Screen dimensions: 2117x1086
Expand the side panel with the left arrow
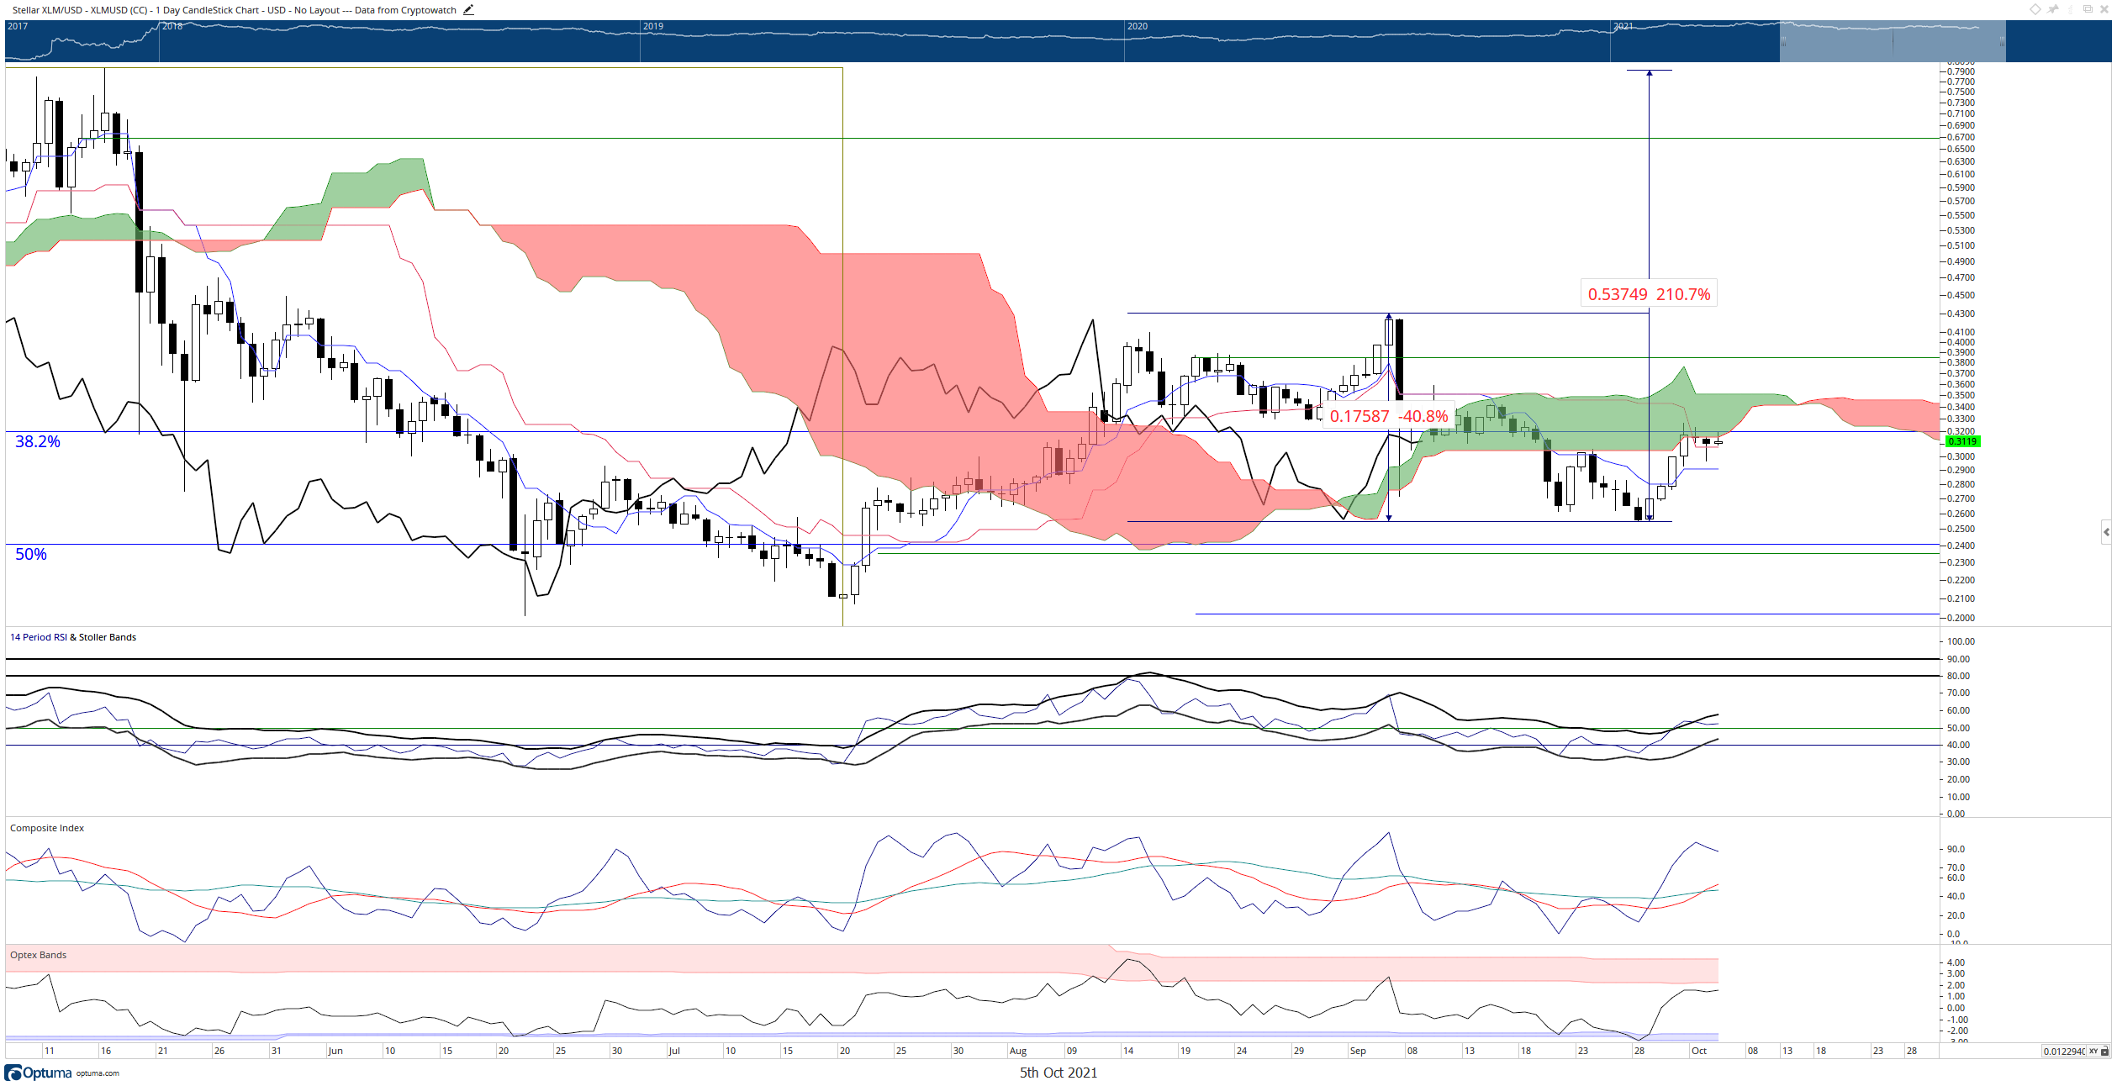[x=2106, y=532]
